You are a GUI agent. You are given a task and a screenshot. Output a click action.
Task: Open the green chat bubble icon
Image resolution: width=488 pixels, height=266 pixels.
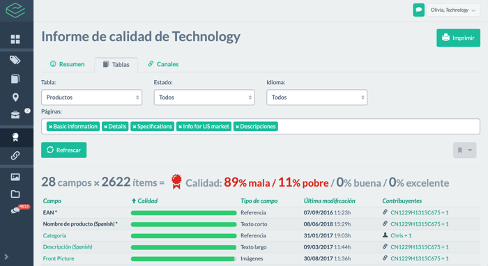[x=418, y=10]
